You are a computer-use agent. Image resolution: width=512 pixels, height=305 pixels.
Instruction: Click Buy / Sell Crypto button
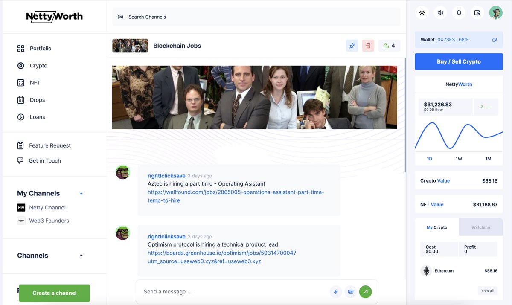(x=459, y=61)
